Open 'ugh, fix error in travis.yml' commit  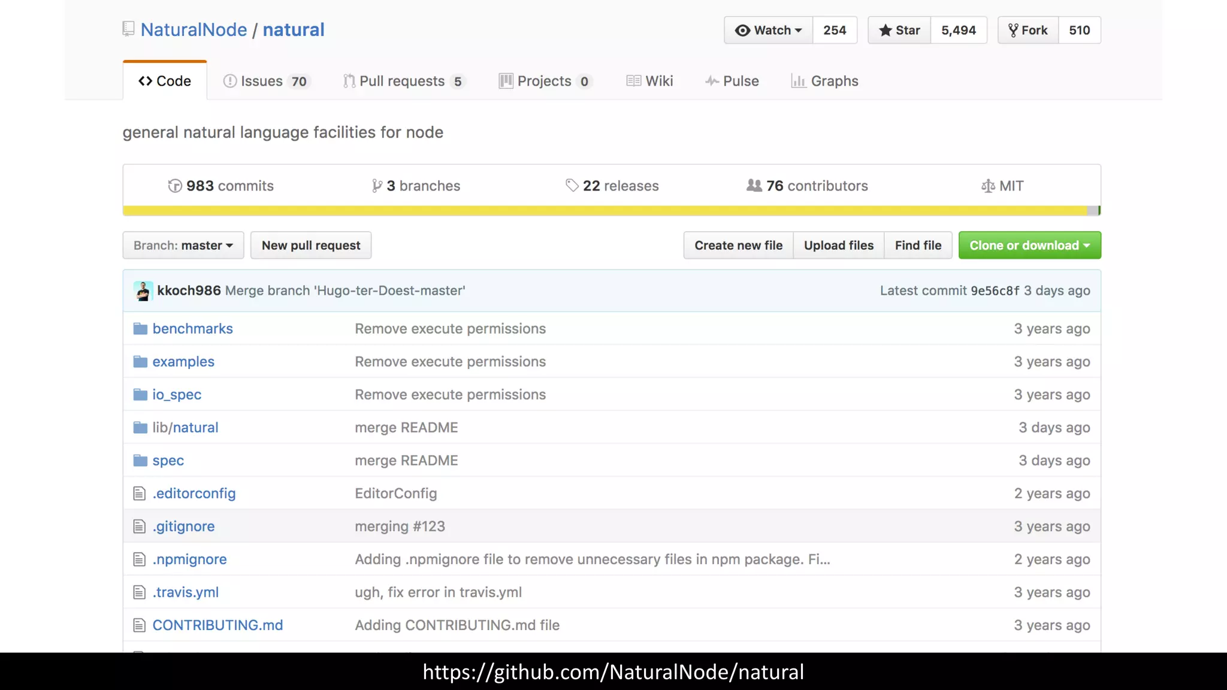(x=438, y=592)
